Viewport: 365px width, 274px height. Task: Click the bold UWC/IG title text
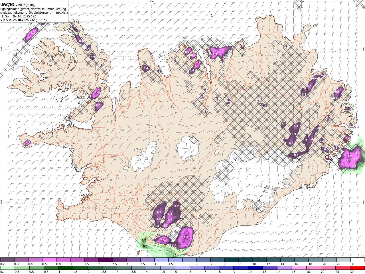coord(7,5)
